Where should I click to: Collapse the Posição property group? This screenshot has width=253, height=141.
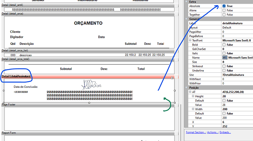186,88
